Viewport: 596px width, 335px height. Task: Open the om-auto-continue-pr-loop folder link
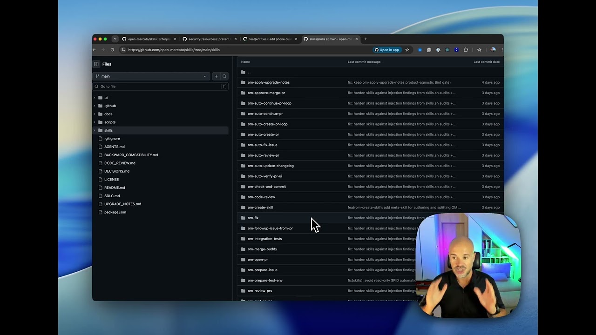270,103
